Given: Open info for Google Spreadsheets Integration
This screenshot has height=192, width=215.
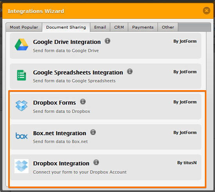Looking at the screenshot, I should pyautogui.click(x=130, y=71).
